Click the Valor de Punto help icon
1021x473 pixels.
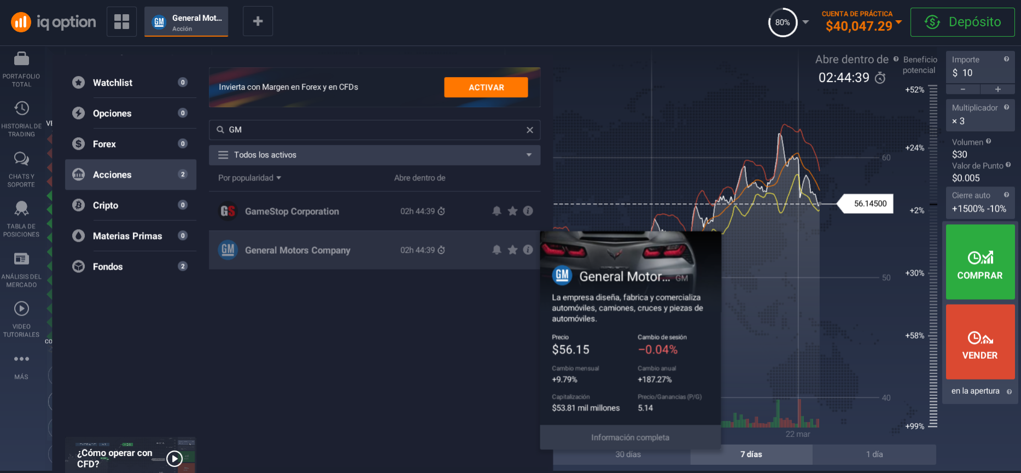point(1008,165)
